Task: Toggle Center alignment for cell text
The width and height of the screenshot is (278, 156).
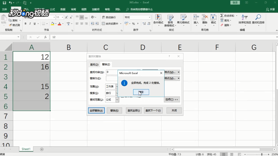Action: (81, 24)
